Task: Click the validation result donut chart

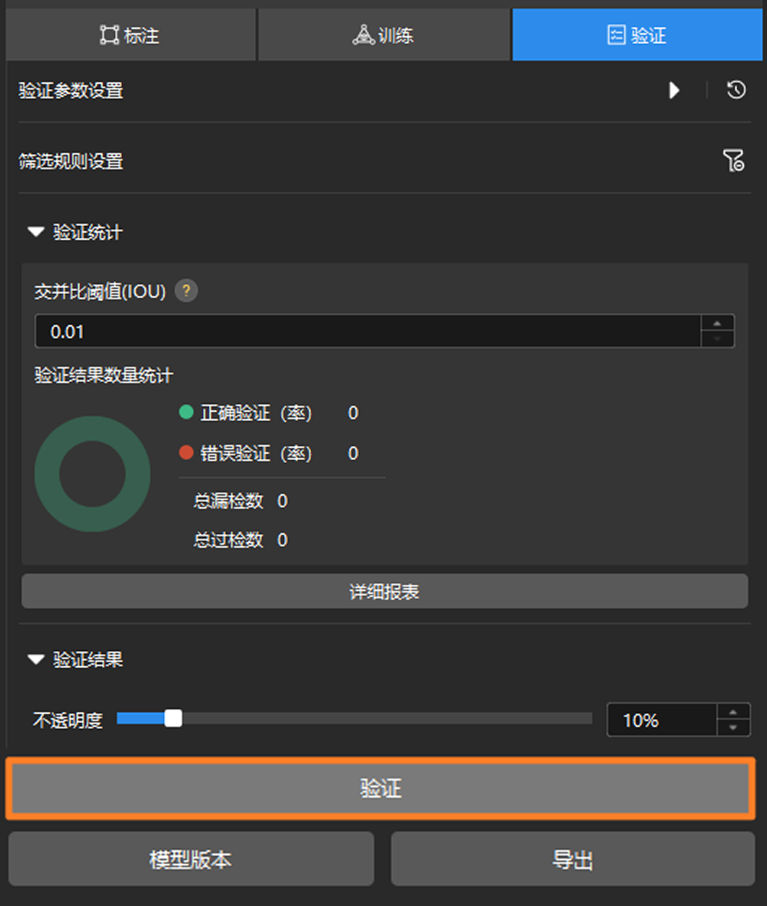Action: [92, 474]
